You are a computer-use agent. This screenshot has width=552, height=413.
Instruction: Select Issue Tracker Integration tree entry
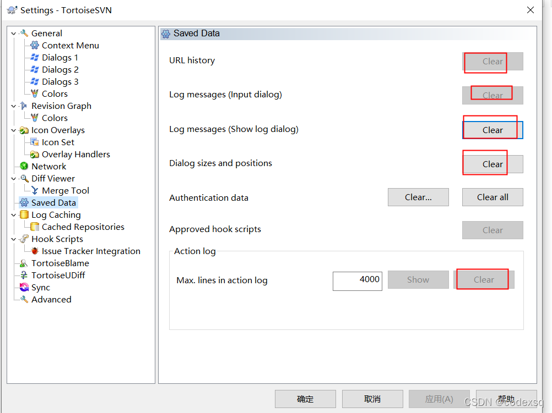tap(91, 251)
